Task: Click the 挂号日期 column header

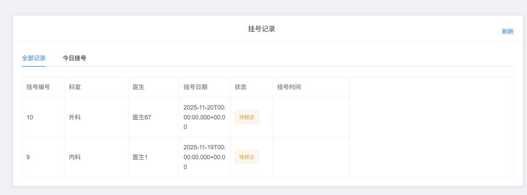Action: tap(195, 87)
